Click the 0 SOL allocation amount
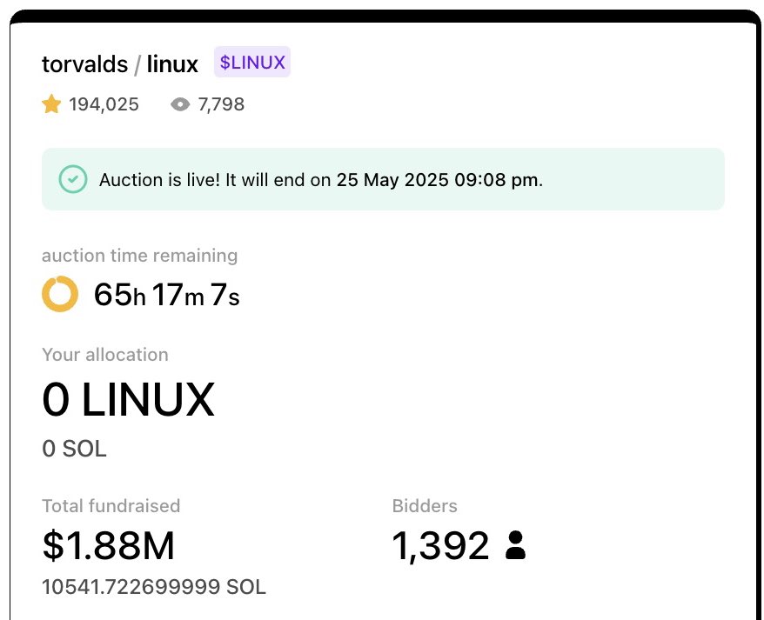This screenshot has height=620, width=764. coord(74,449)
